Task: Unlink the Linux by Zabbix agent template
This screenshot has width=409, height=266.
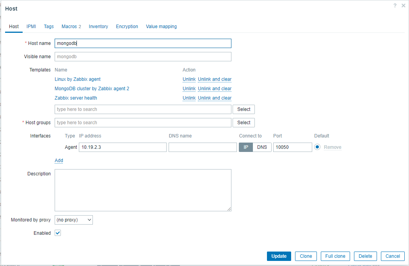Action: pos(189,79)
